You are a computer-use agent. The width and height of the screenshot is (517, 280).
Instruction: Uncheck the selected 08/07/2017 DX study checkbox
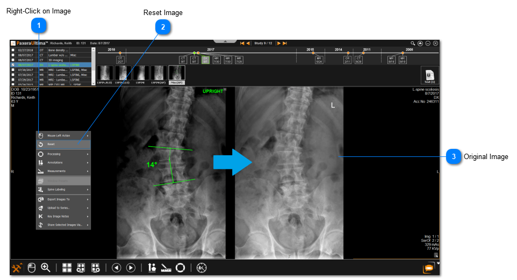point(13,64)
